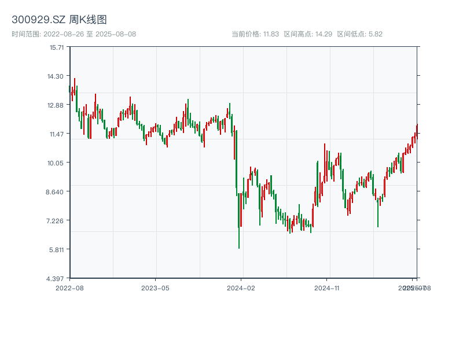This screenshot has width=463, height=347.
Task: Select the 2023-05 date axis label
Action: click(155, 287)
